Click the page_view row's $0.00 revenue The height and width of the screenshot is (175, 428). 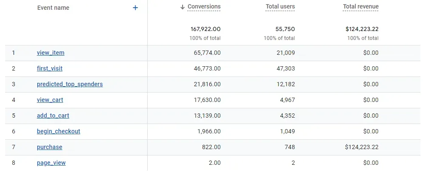click(371, 163)
